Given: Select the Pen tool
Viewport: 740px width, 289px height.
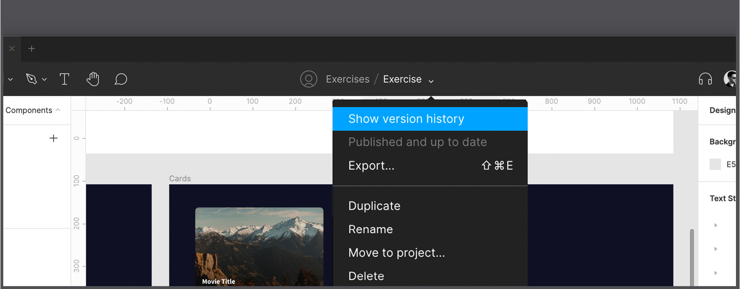Looking at the screenshot, I should pyautogui.click(x=31, y=79).
